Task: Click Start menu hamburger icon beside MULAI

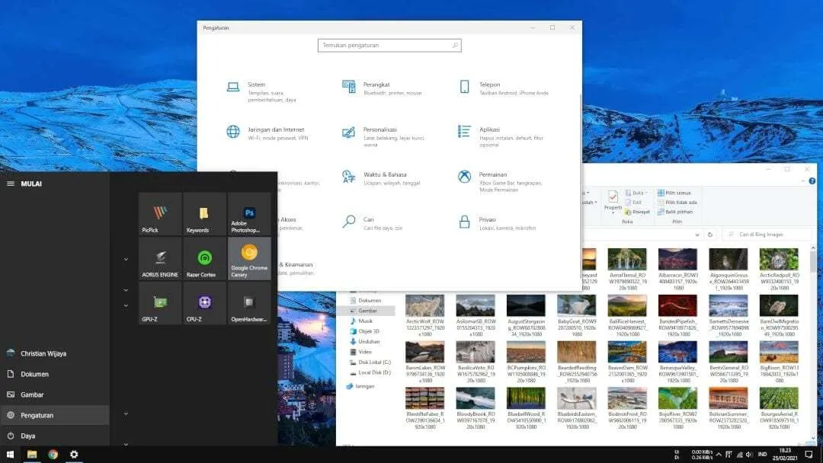Action: (x=11, y=184)
